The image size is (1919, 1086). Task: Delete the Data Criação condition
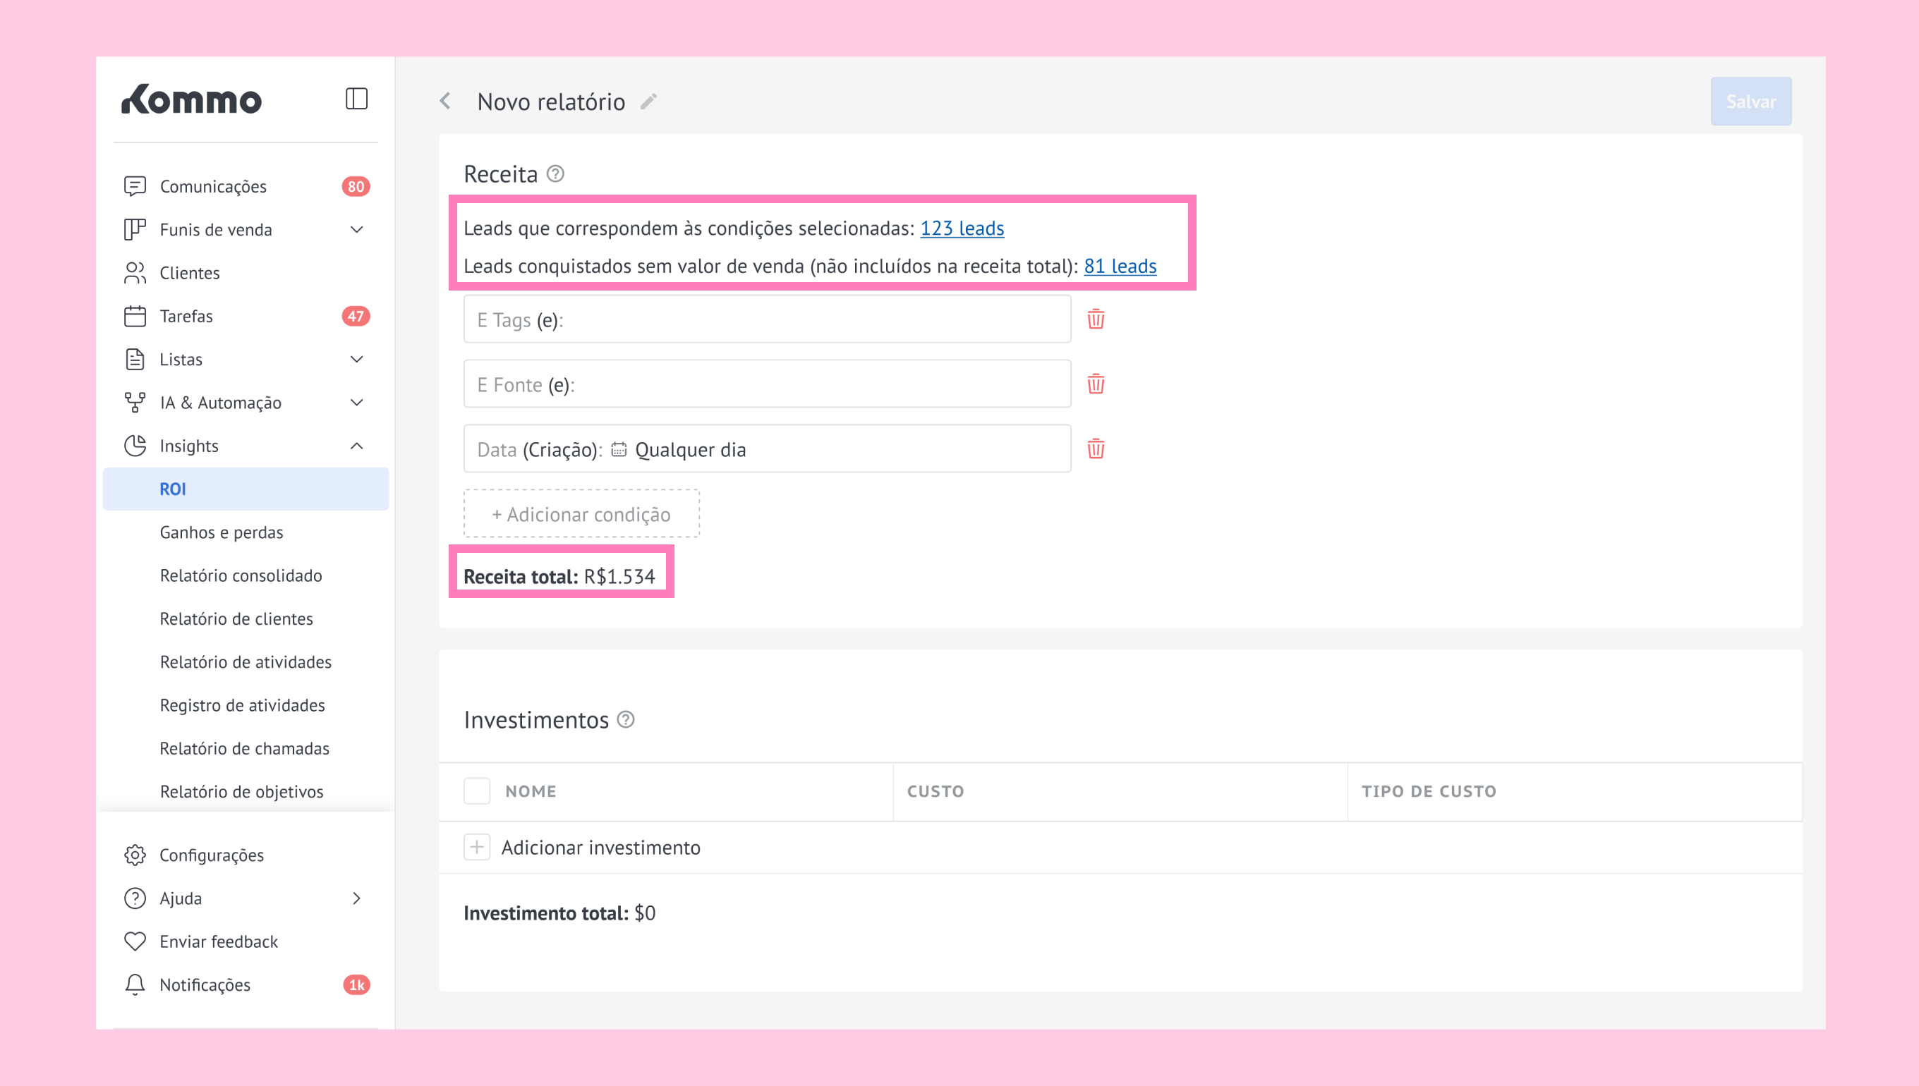pyautogui.click(x=1095, y=449)
